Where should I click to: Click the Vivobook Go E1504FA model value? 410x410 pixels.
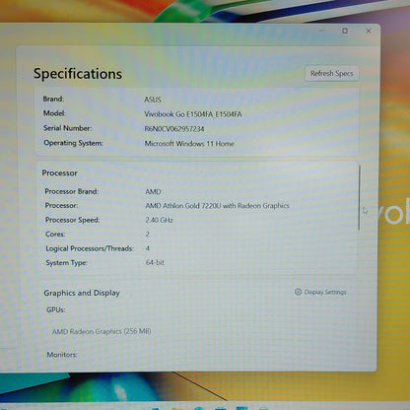point(193,114)
